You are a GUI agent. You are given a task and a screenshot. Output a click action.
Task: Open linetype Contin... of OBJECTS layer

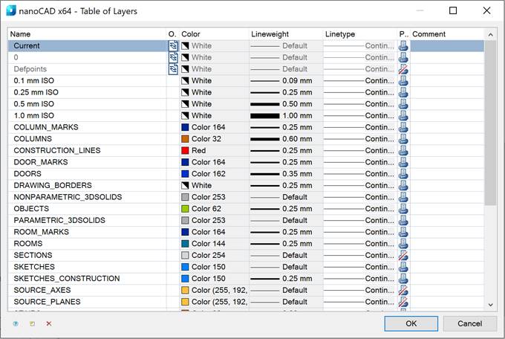[x=359, y=209]
